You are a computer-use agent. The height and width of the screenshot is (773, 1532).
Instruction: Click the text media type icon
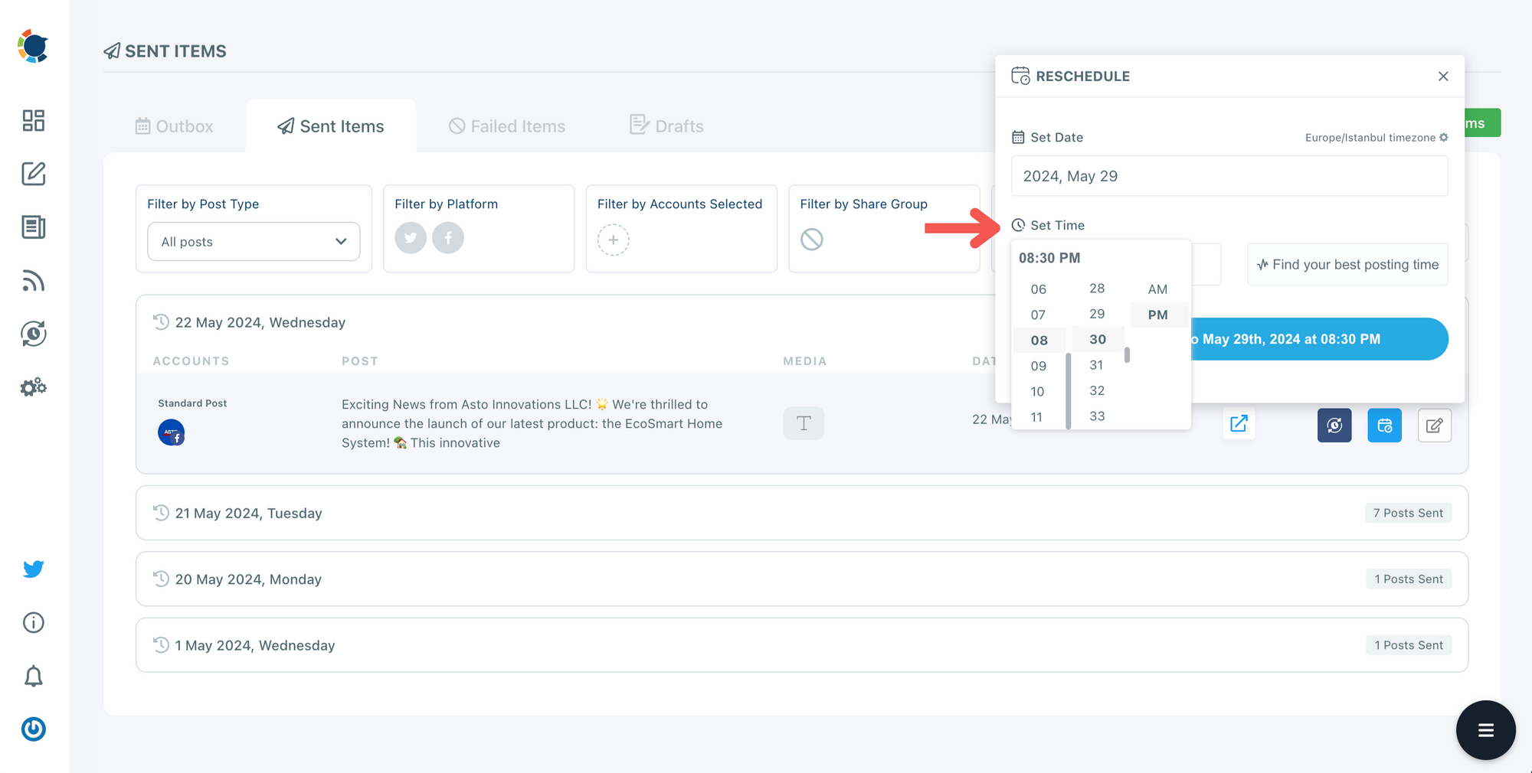tap(804, 423)
